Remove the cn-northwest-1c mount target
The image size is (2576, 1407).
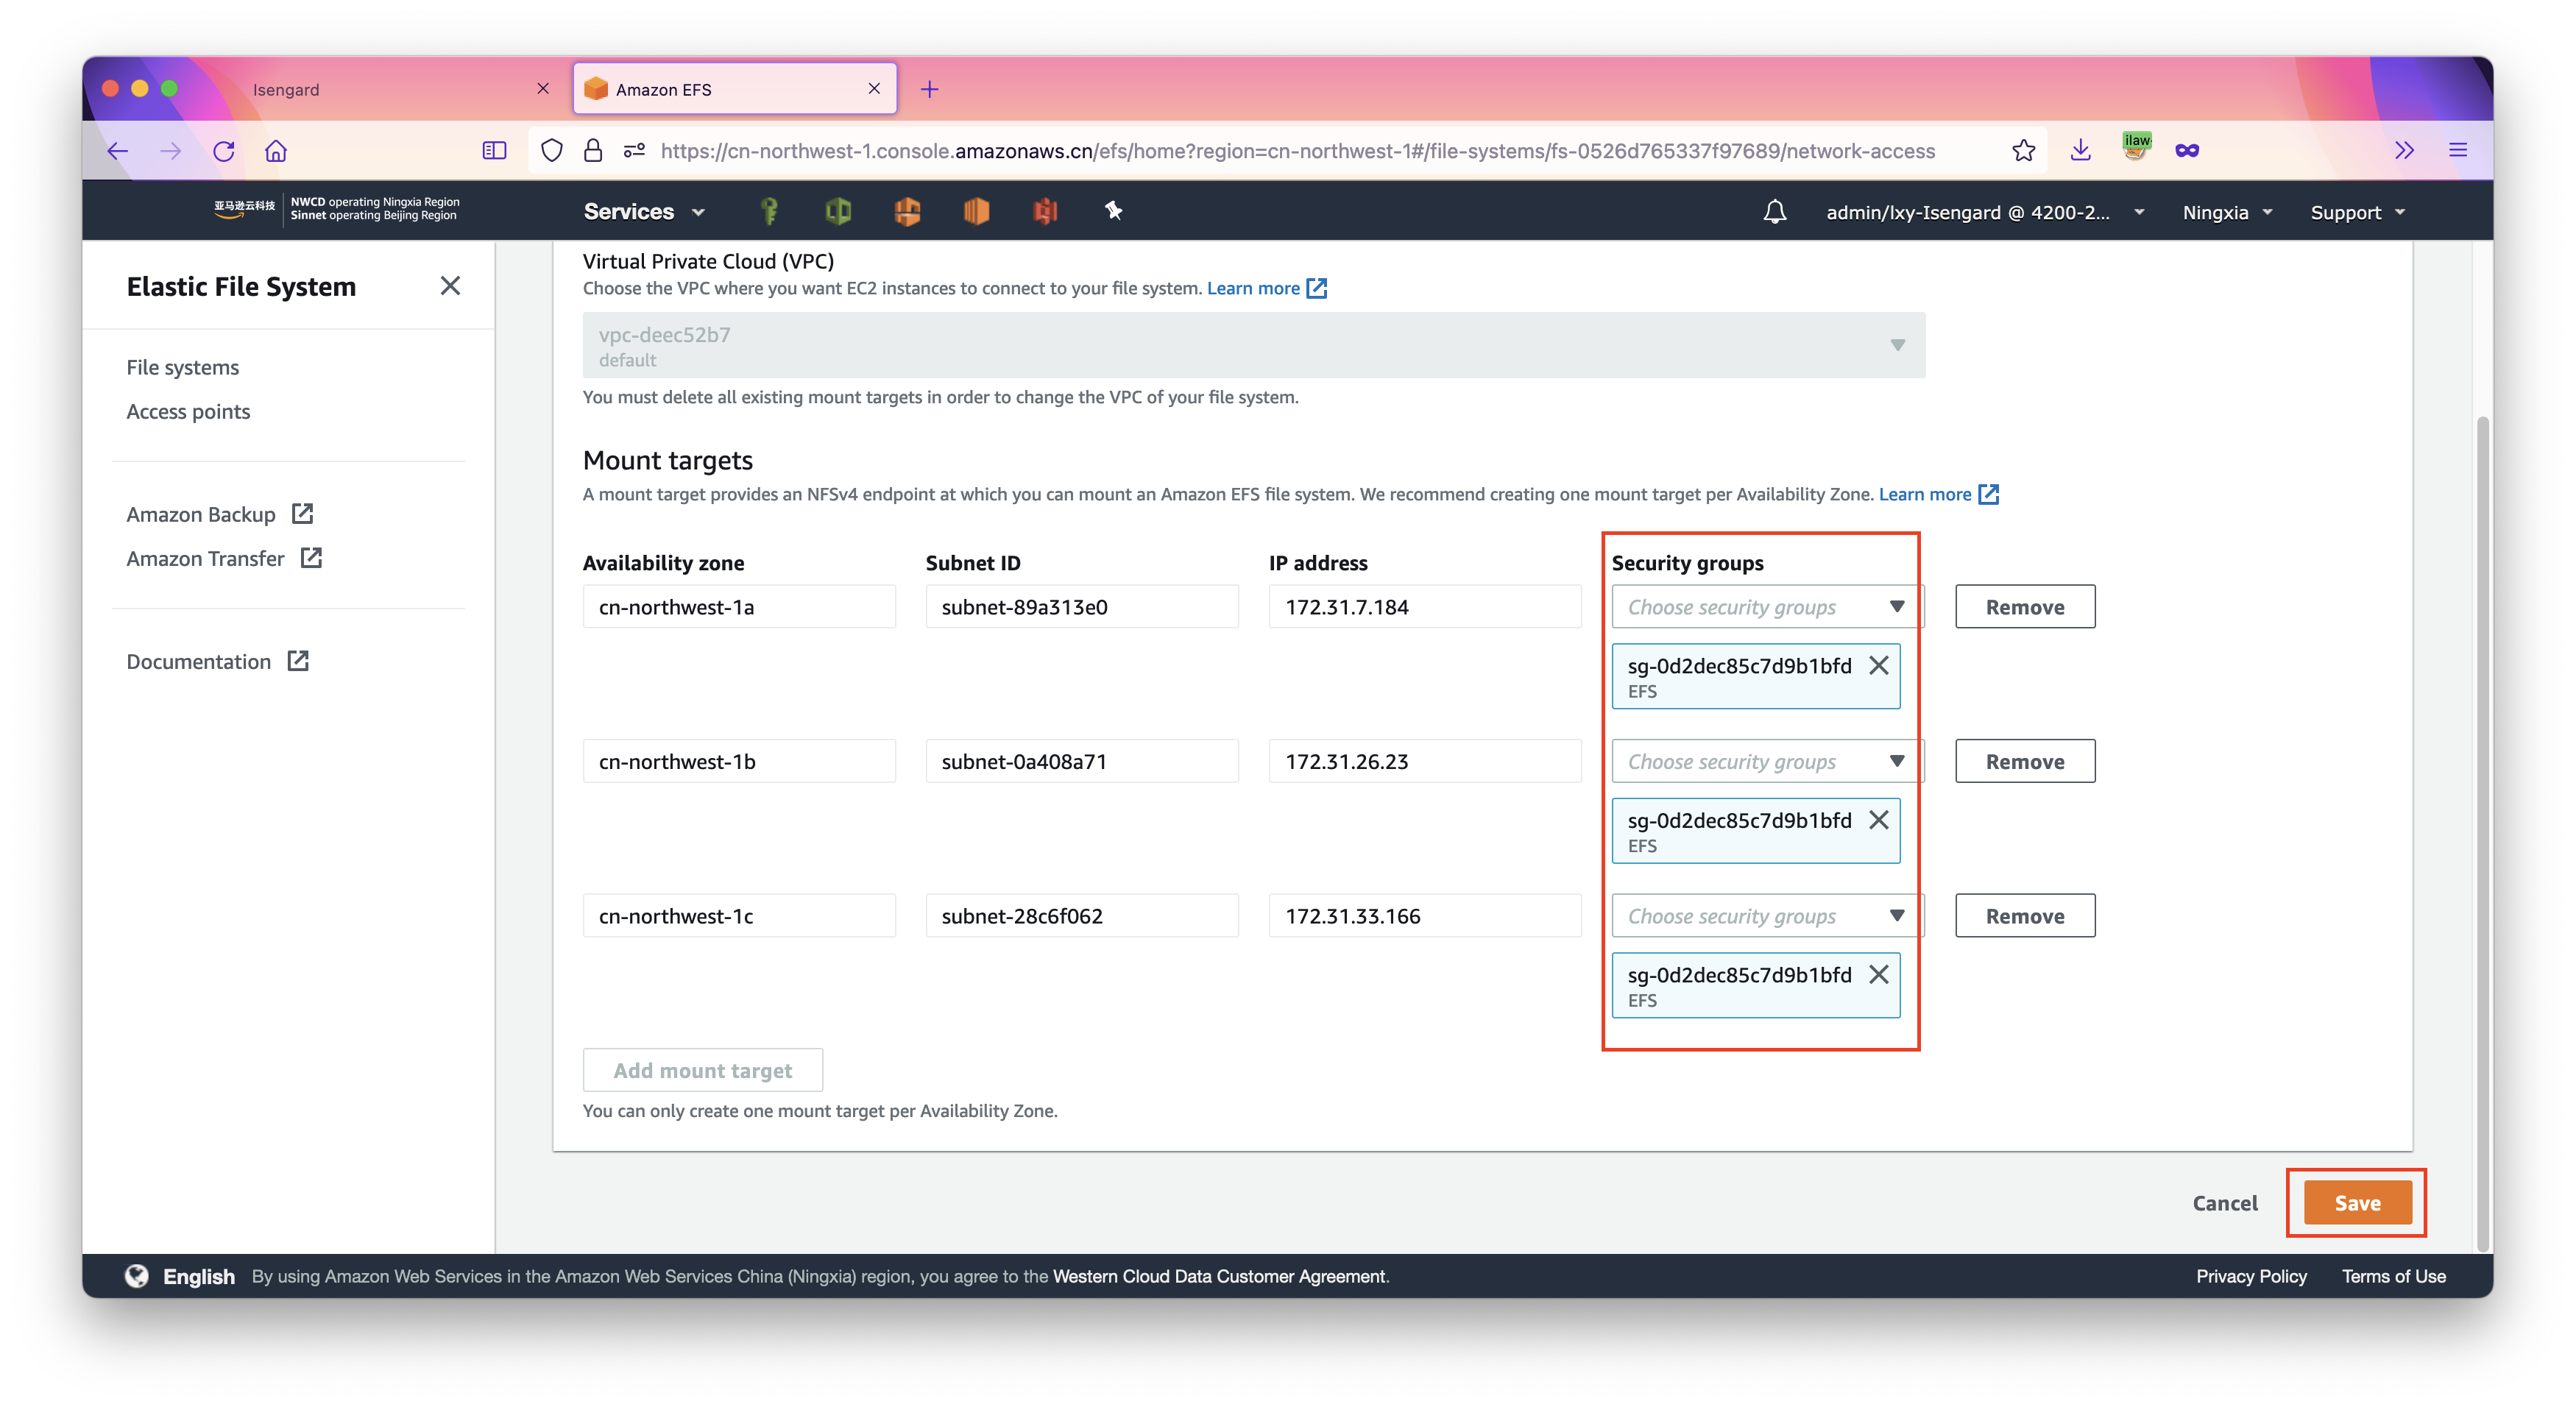(2025, 916)
